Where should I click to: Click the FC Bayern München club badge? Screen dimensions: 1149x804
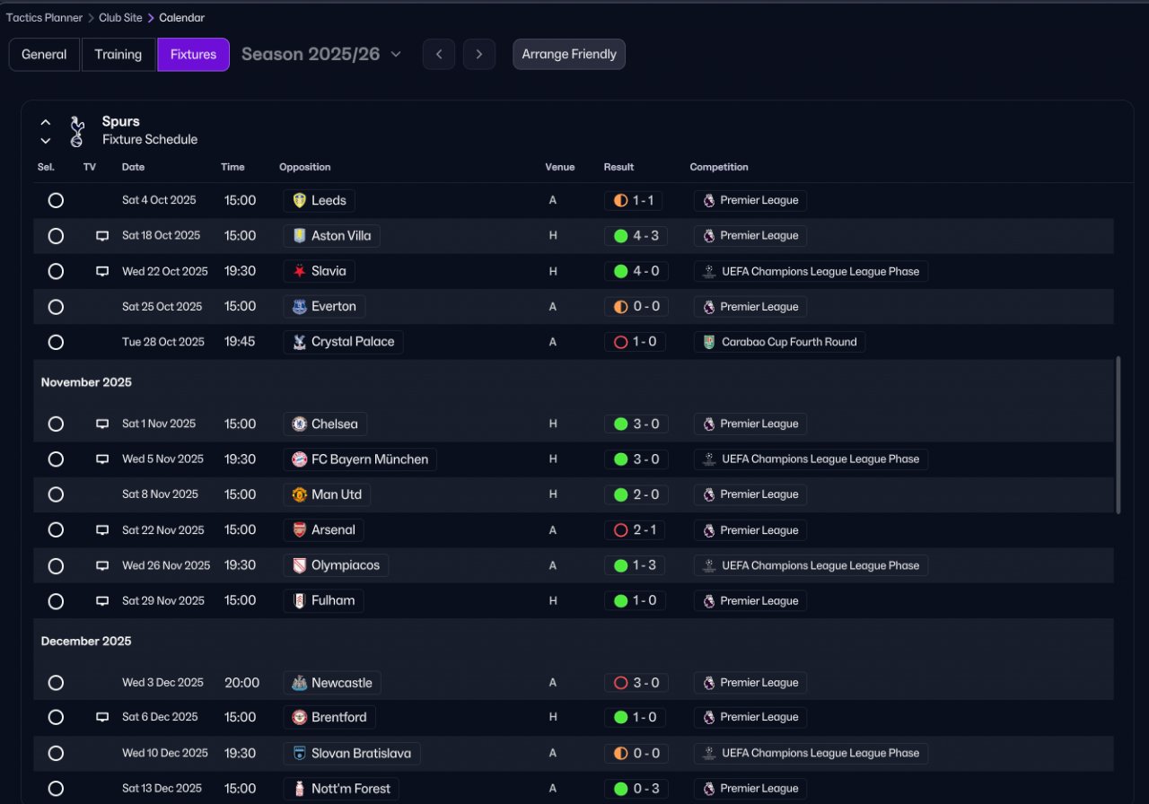click(x=299, y=459)
